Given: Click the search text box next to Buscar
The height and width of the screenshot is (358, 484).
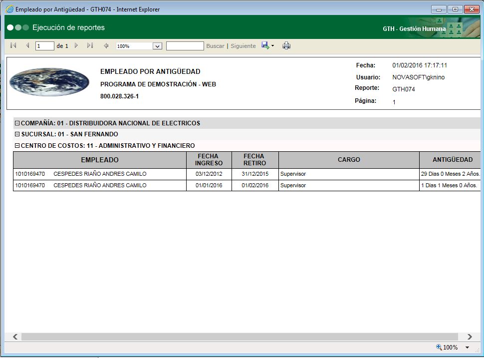Looking at the screenshot, I should pyautogui.click(x=185, y=45).
